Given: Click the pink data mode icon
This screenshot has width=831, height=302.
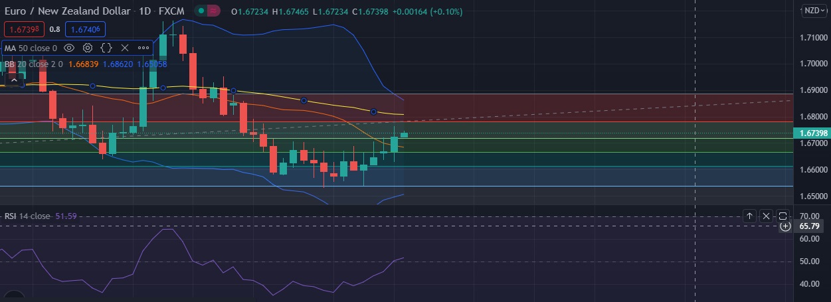Looking at the screenshot, I should click(213, 11).
